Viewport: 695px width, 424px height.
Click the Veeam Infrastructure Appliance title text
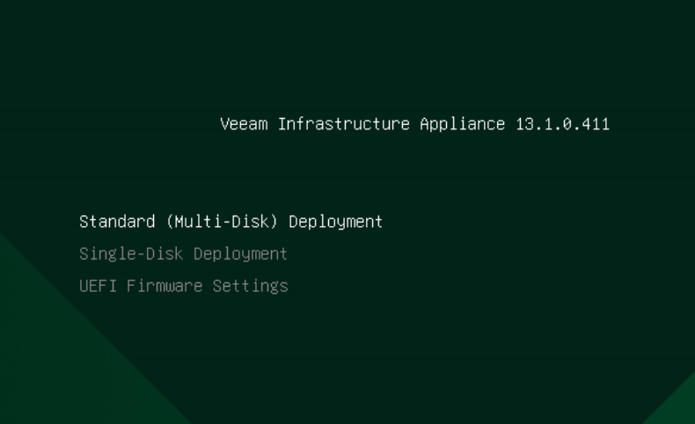tap(362, 124)
